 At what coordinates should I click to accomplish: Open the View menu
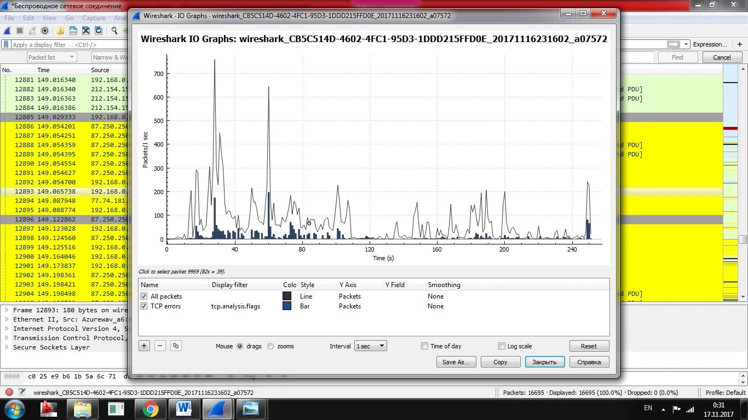[49, 18]
